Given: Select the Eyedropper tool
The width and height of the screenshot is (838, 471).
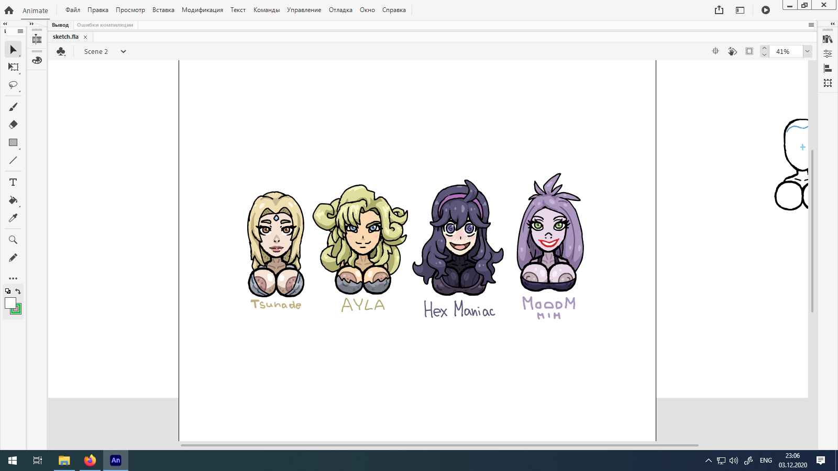Looking at the screenshot, I should point(13,218).
